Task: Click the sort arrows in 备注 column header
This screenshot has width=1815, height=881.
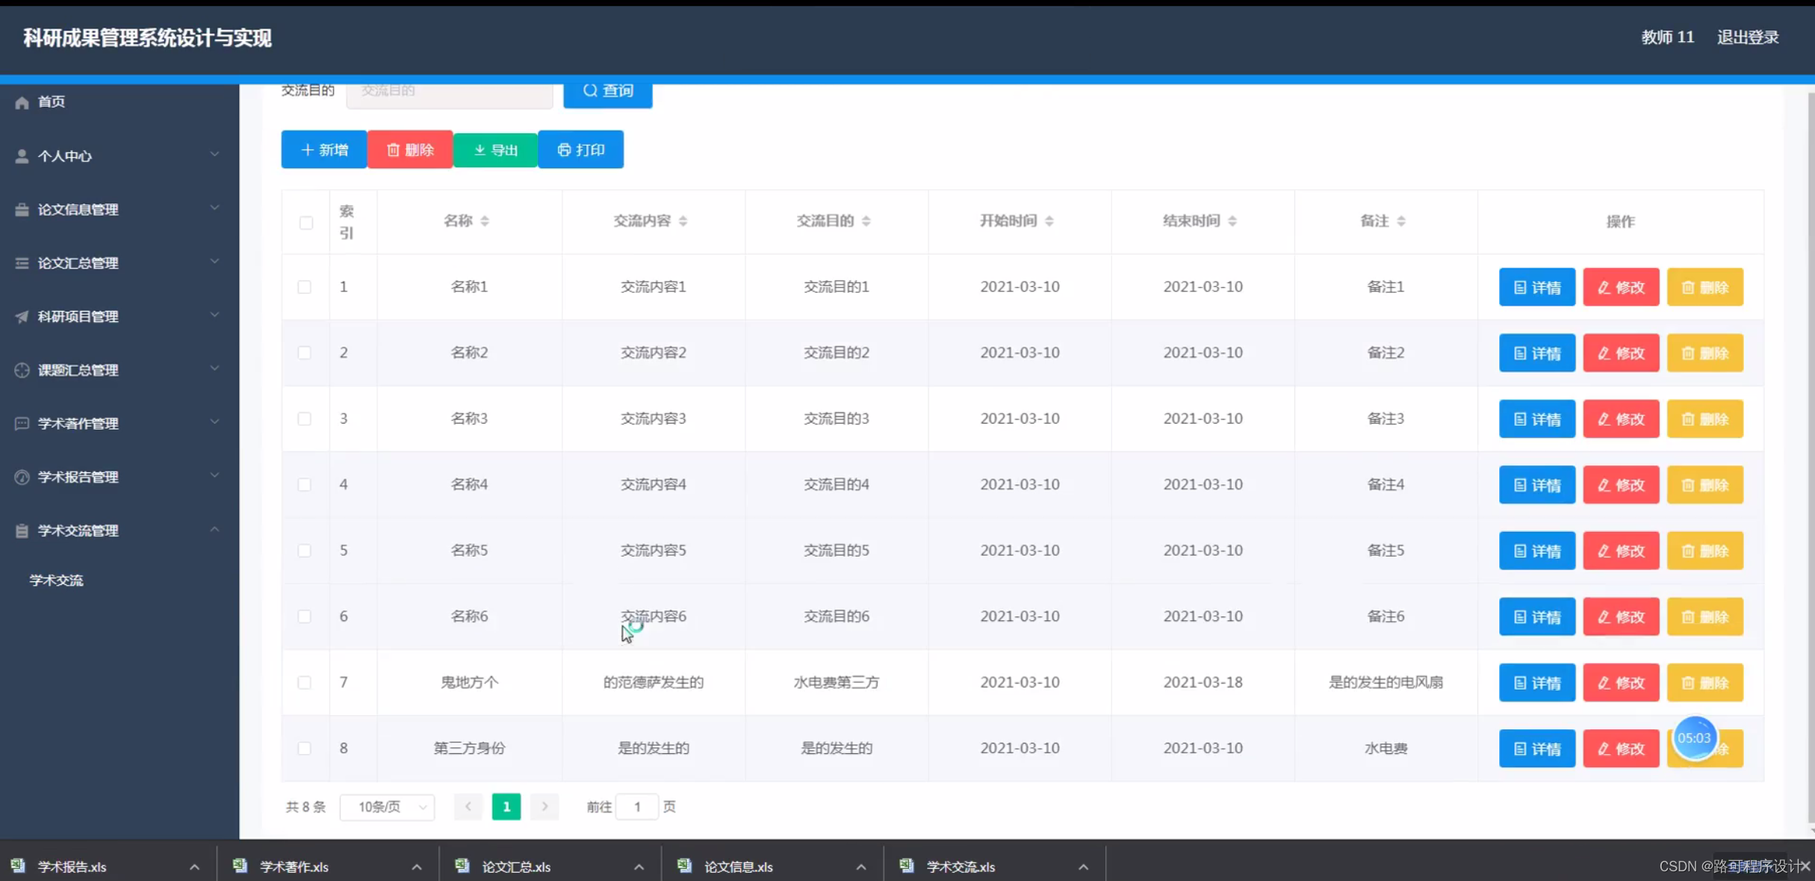Action: (x=1401, y=221)
